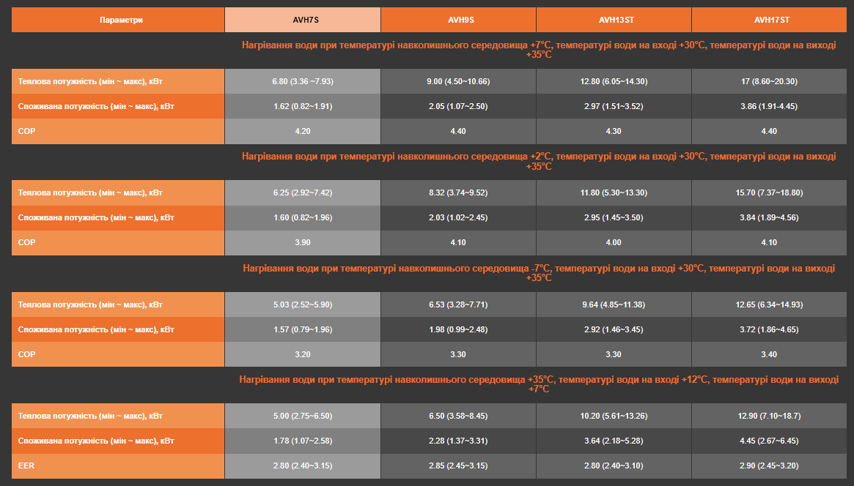Click the AVH13ST column header
Viewport: 854px width, 486px height.
(x=614, y=20)
